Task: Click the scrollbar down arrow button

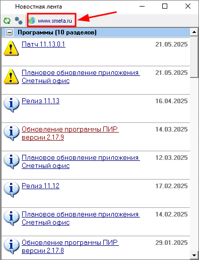Action: coord(194,255)
